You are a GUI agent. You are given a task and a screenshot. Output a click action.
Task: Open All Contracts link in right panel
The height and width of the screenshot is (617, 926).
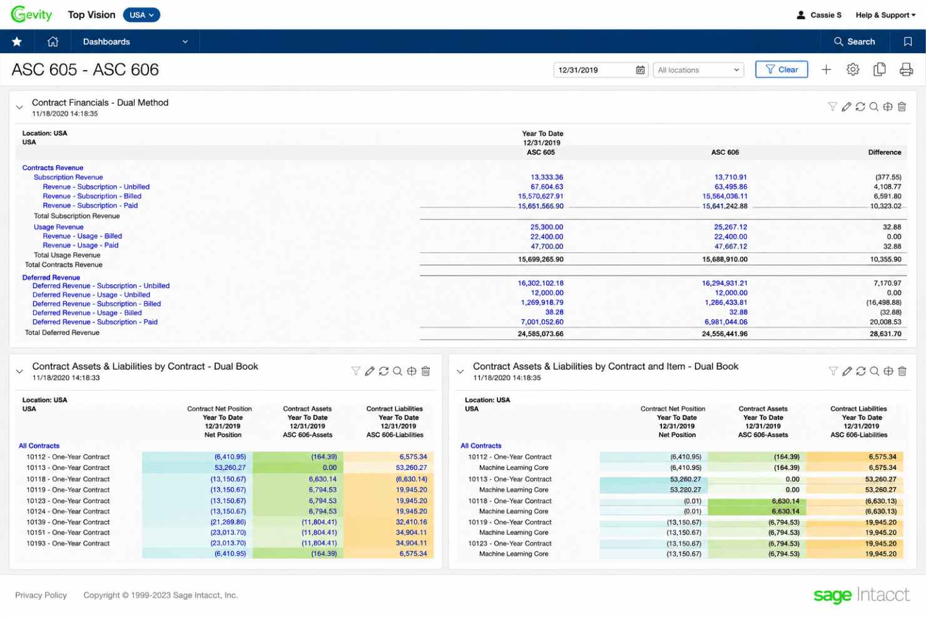point(481,446)
